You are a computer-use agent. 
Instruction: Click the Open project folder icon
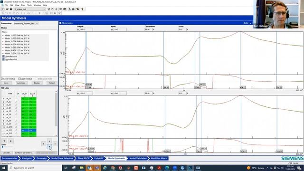pyautogui.click(x=7, y=9)
